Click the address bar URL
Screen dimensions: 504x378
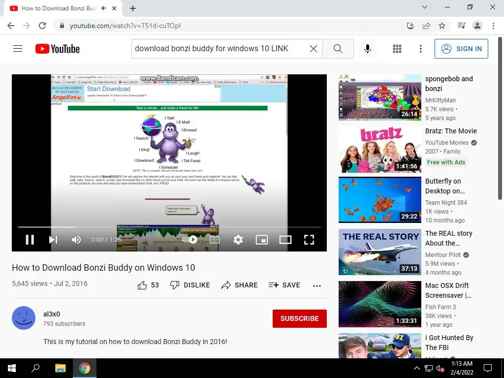[x=125, y=26]
